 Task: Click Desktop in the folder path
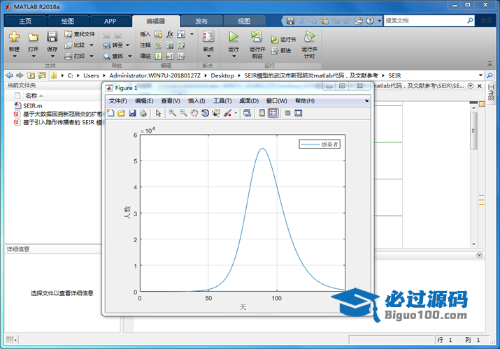click(x=222, y=75)
